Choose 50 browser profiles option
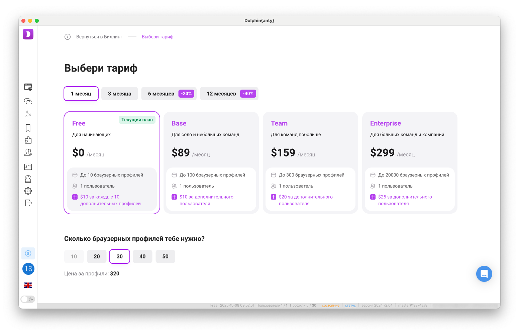Viewport: 519px width, 330px height. coord(165,256)
